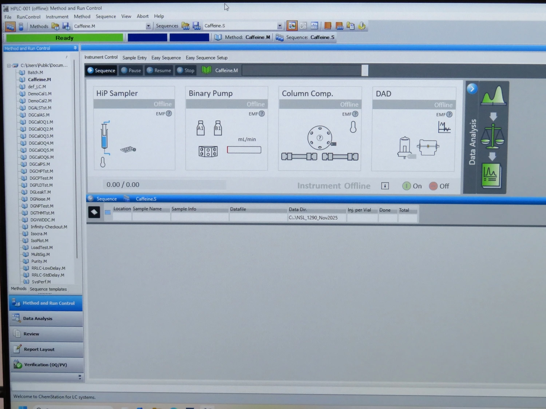
Task: Switch to the Sample Entry tab
Action: pyautogui.click(x=134, y=58)
